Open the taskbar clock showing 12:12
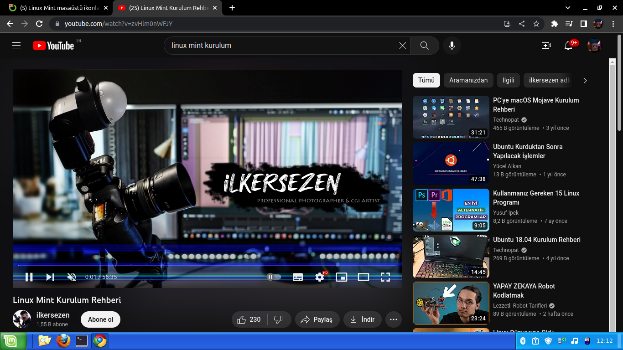 pos(604,341)
